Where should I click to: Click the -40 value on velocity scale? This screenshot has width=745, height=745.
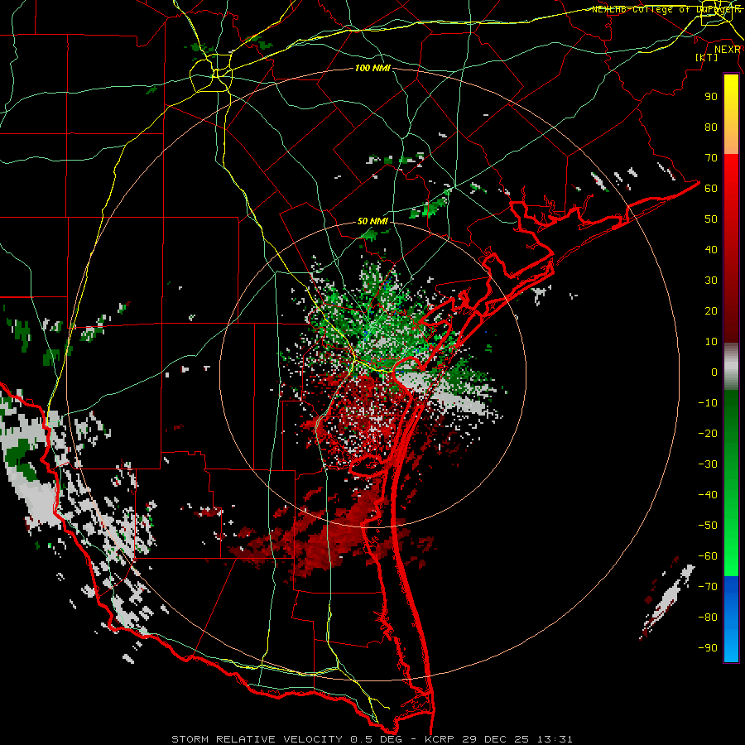point(708,495)
